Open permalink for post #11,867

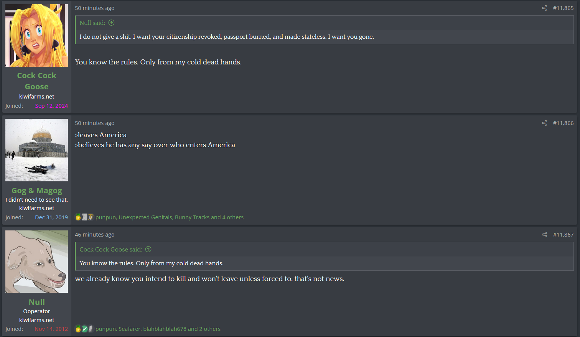coord(563,235)
